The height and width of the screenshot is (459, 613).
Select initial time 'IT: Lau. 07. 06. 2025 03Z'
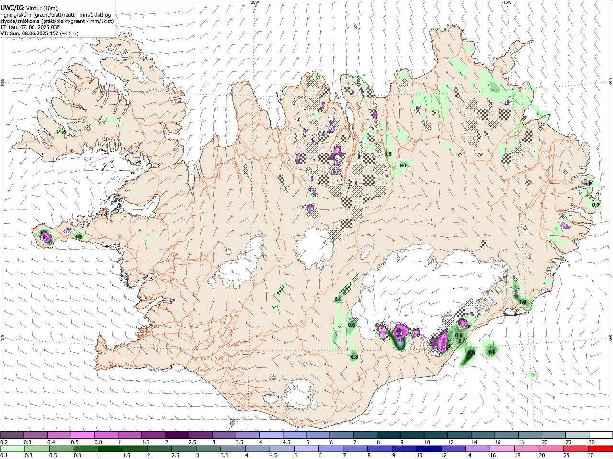tap(30, 27)
